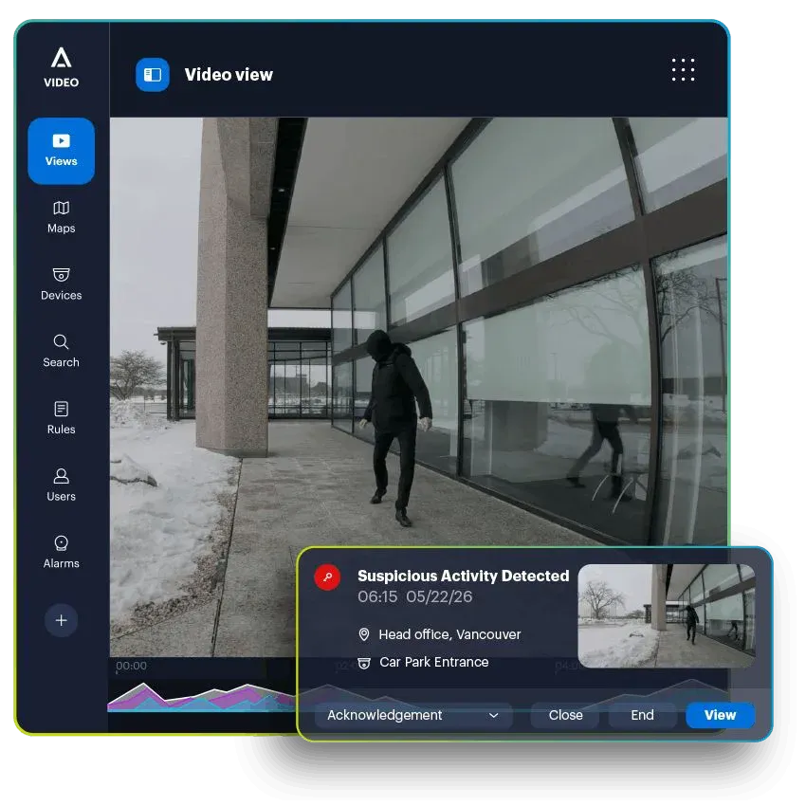This screenshot has width=806, height=806.
Task: Click the VIDEO logo at top-left
Action: [62, 67]
